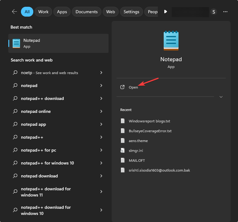Choose the notepad download search suggestion

point(39,176)
